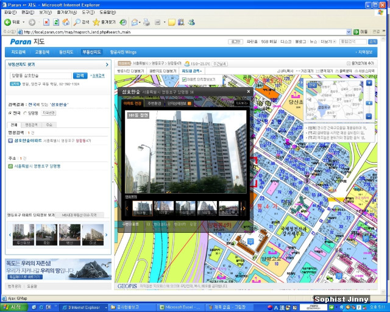390x312 pixels.
Task: Click the Messenger people toolbar icon
Action: click(191, 23)
